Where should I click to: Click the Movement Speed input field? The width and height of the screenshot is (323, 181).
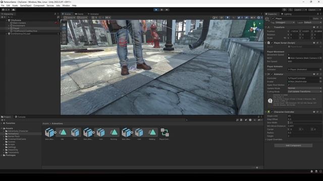(x=304, y=55)
